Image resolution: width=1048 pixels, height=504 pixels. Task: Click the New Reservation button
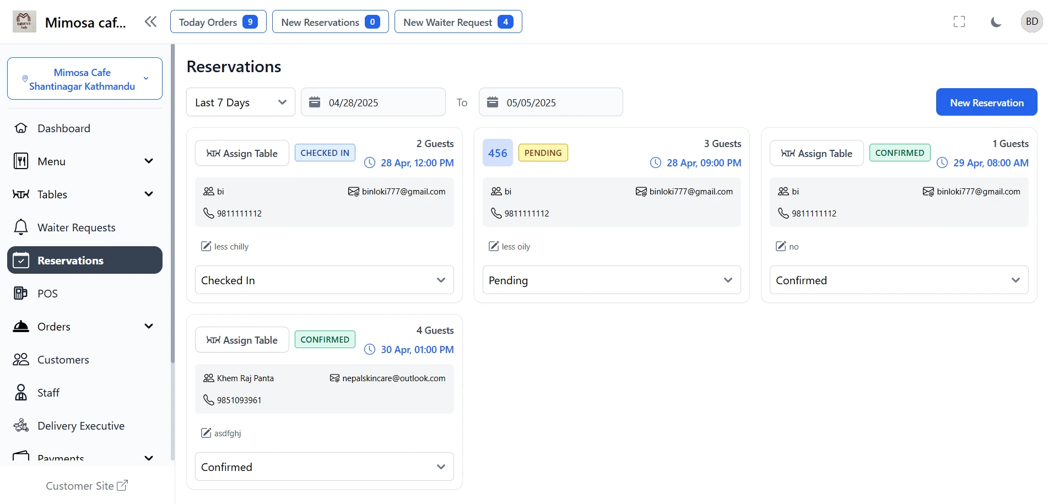986,102
